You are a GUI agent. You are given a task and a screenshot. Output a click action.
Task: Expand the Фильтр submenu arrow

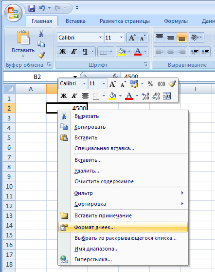[x=182, y=193]
